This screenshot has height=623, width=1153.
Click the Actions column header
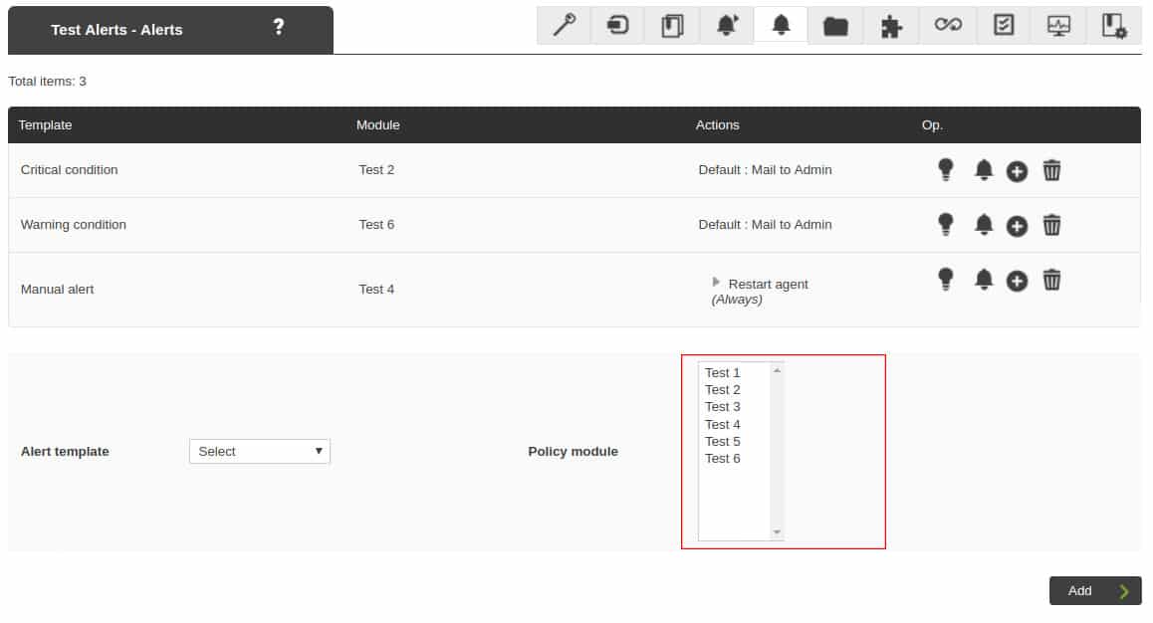717,124
